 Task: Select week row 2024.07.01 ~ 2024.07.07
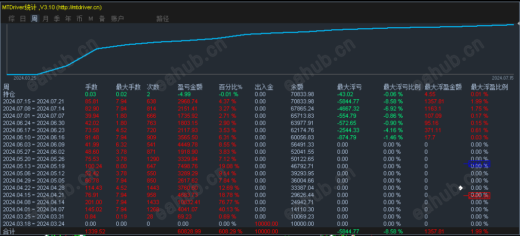pos(33,116)
